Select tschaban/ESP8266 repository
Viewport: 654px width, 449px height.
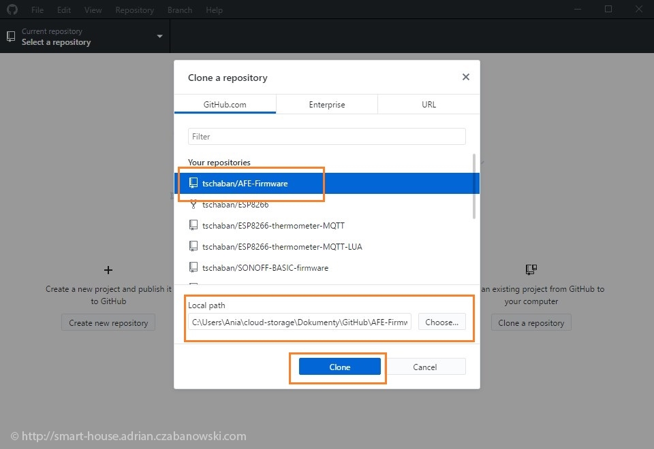pyautogui.click(x=327, y=205)
